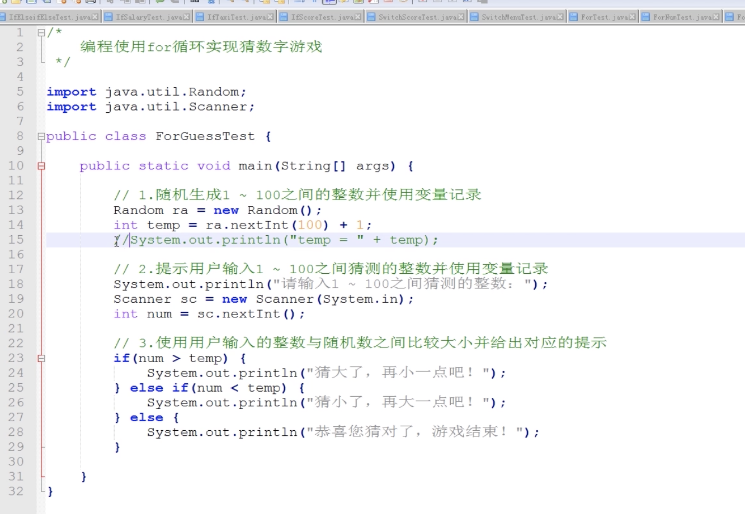
Task: Click the 'else if(num < temp)' condition
Action: point(208,388)
